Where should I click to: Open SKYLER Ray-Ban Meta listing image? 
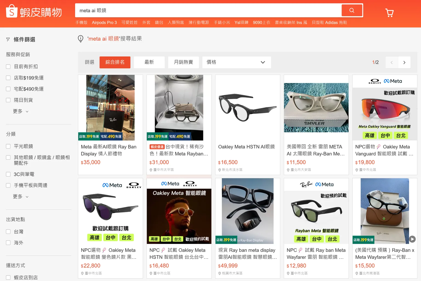pos(316,108)
